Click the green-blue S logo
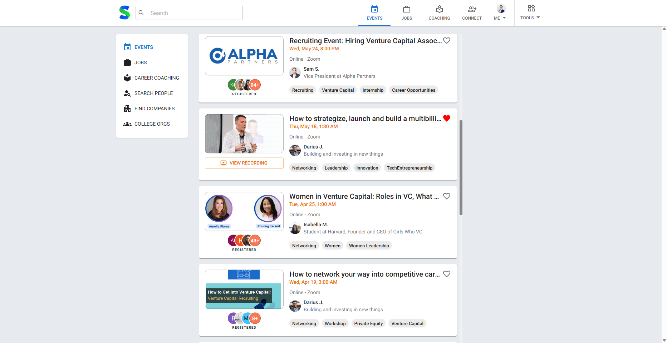This screenshot has height=343, width=667. (124, 13)
